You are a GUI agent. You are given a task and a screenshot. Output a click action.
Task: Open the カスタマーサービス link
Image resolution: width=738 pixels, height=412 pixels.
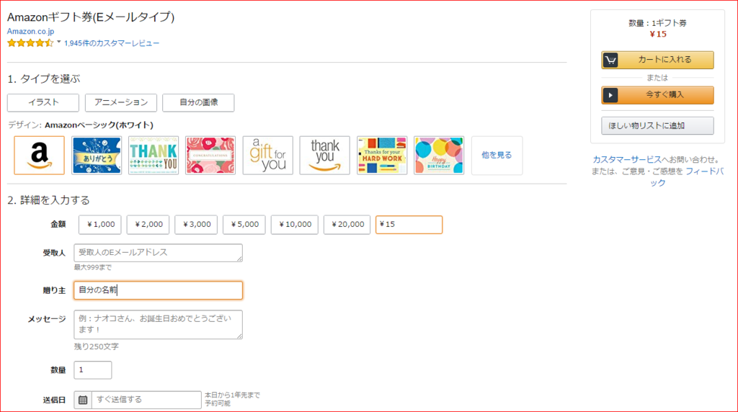pos(627,159)
